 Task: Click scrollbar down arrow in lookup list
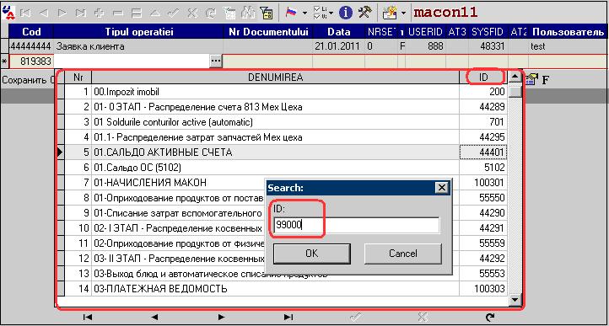click(515, 299)
